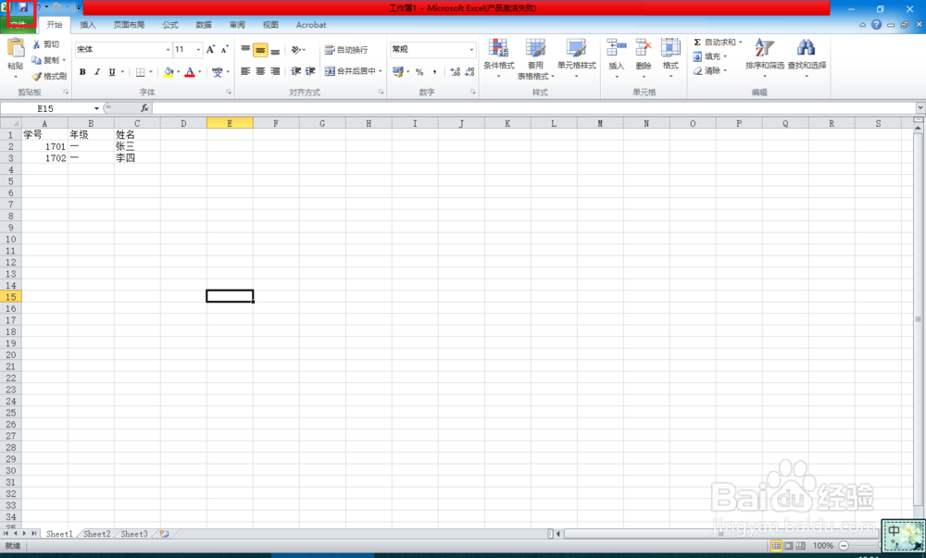Viewport: 926px width, 558px height.
Task: Toggle middle vertical alignment
Action: (x=260, y=50)
